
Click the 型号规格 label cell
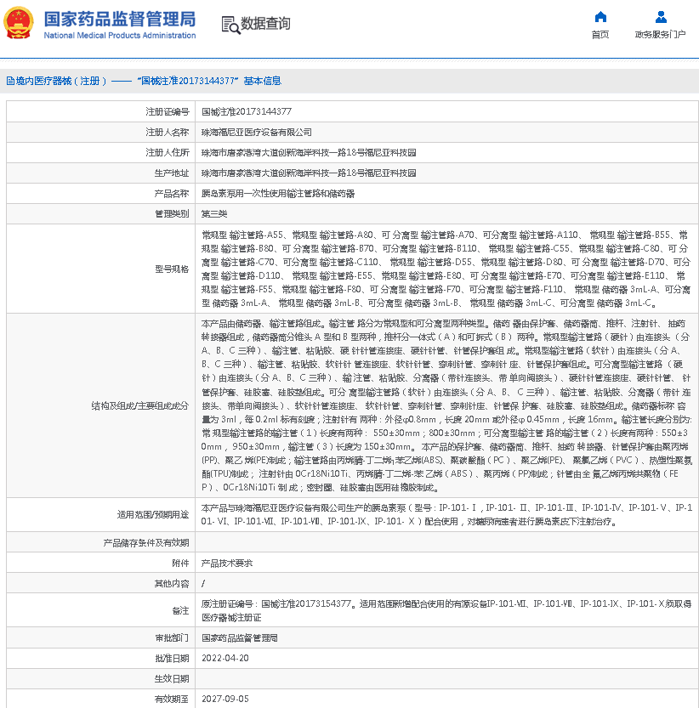point(100,269)
